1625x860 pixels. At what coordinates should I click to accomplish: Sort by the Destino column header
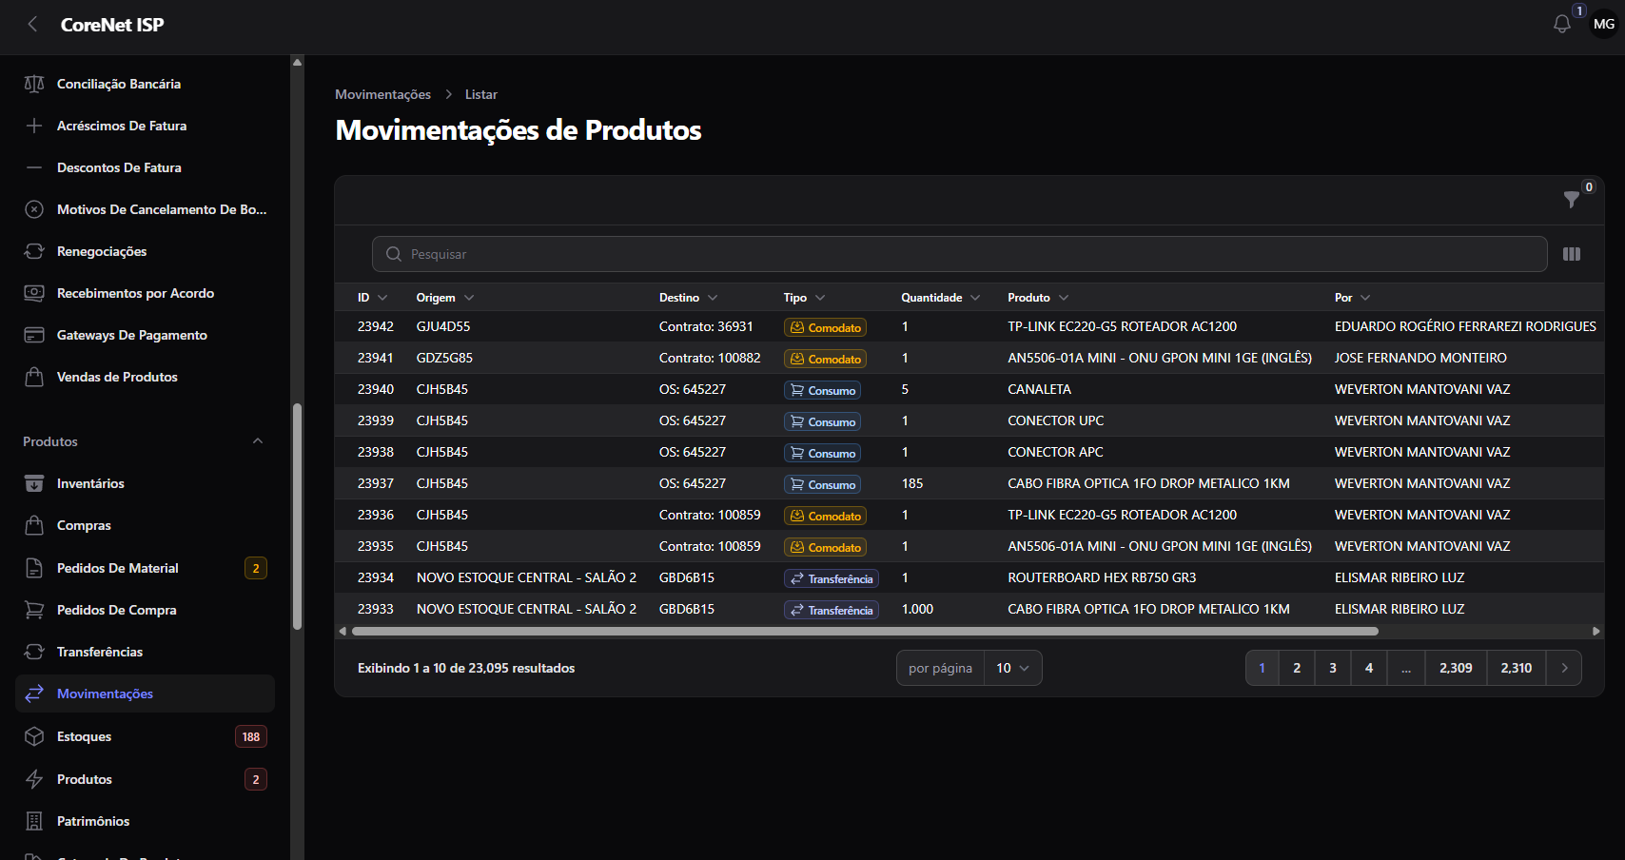point(689,298)
